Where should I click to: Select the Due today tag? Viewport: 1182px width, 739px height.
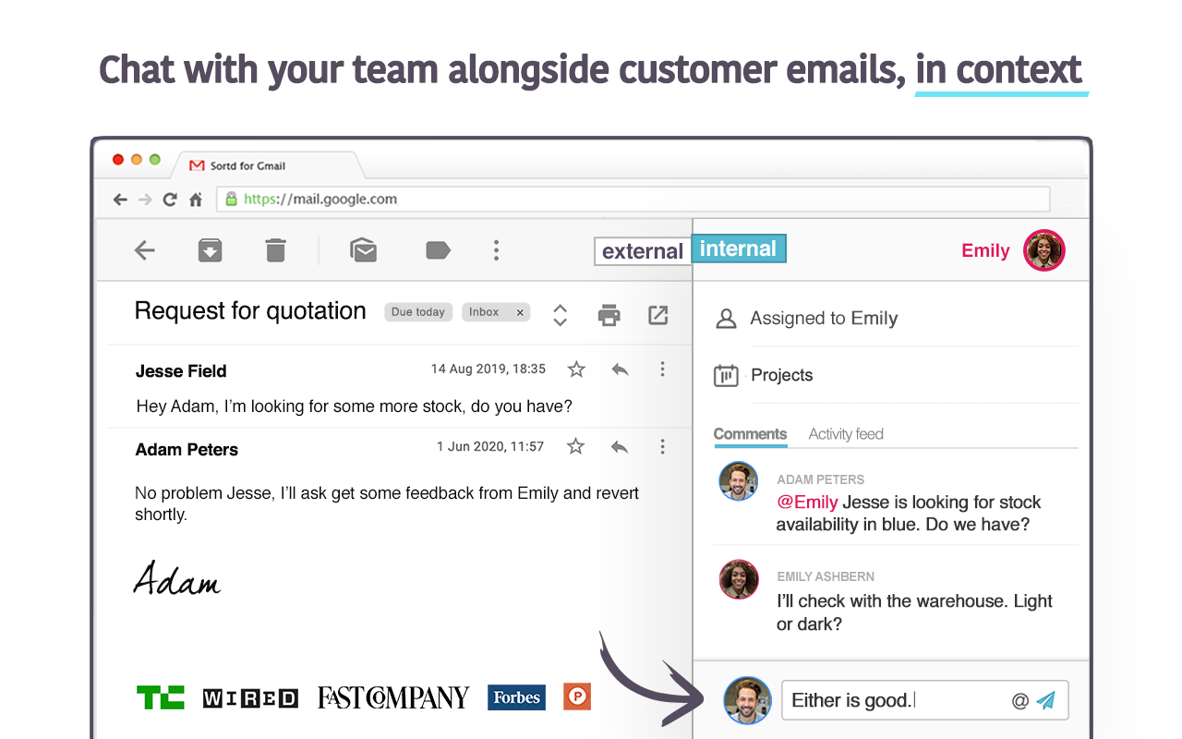pos(418,312)
